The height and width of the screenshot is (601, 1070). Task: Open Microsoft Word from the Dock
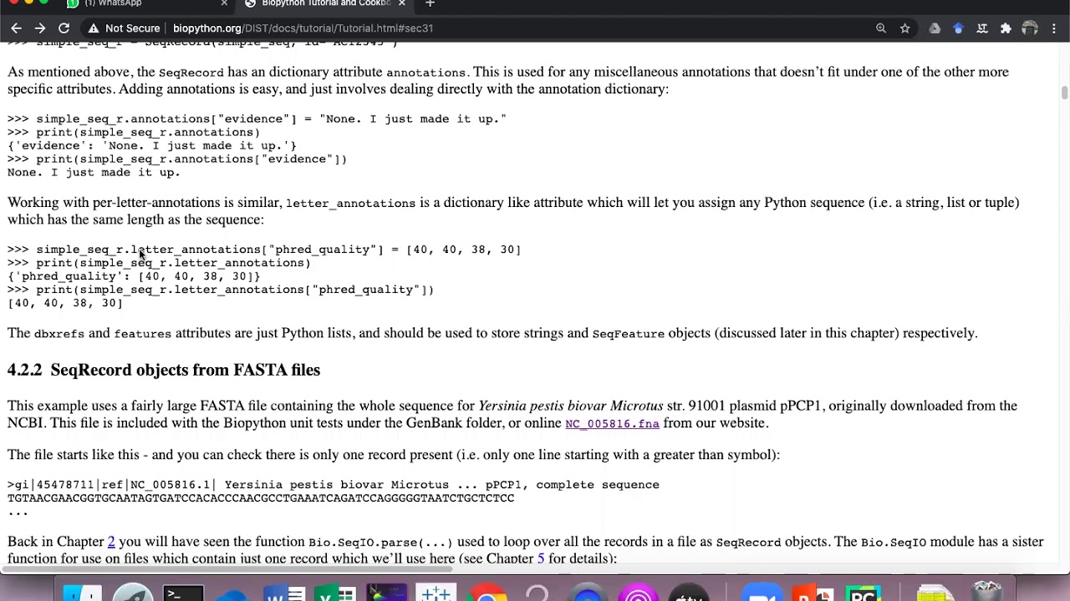pos(283,593)
